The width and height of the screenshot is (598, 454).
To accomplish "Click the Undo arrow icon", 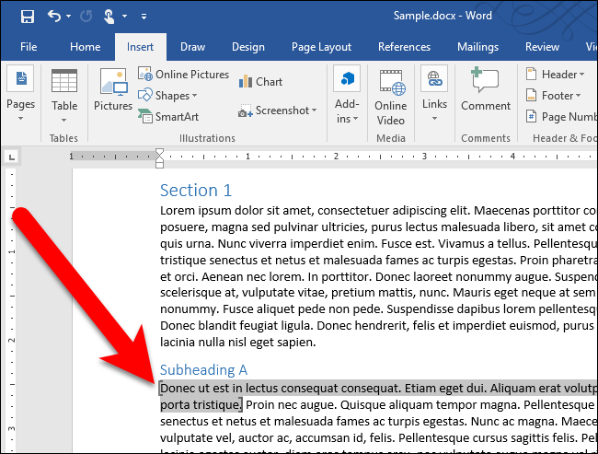I will tap(54, 16).
